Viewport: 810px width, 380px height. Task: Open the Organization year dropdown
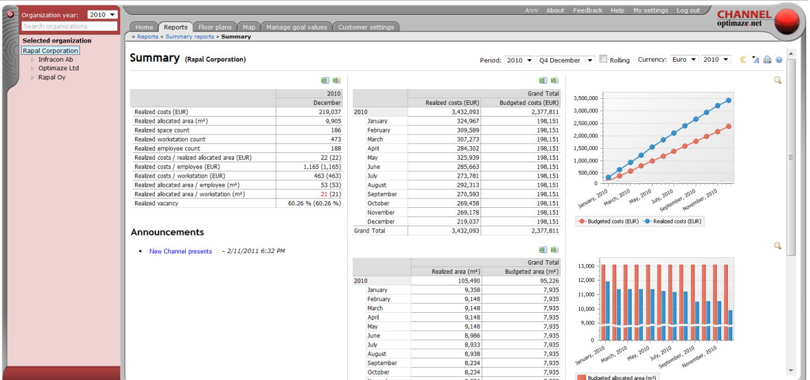click(102, 15)
